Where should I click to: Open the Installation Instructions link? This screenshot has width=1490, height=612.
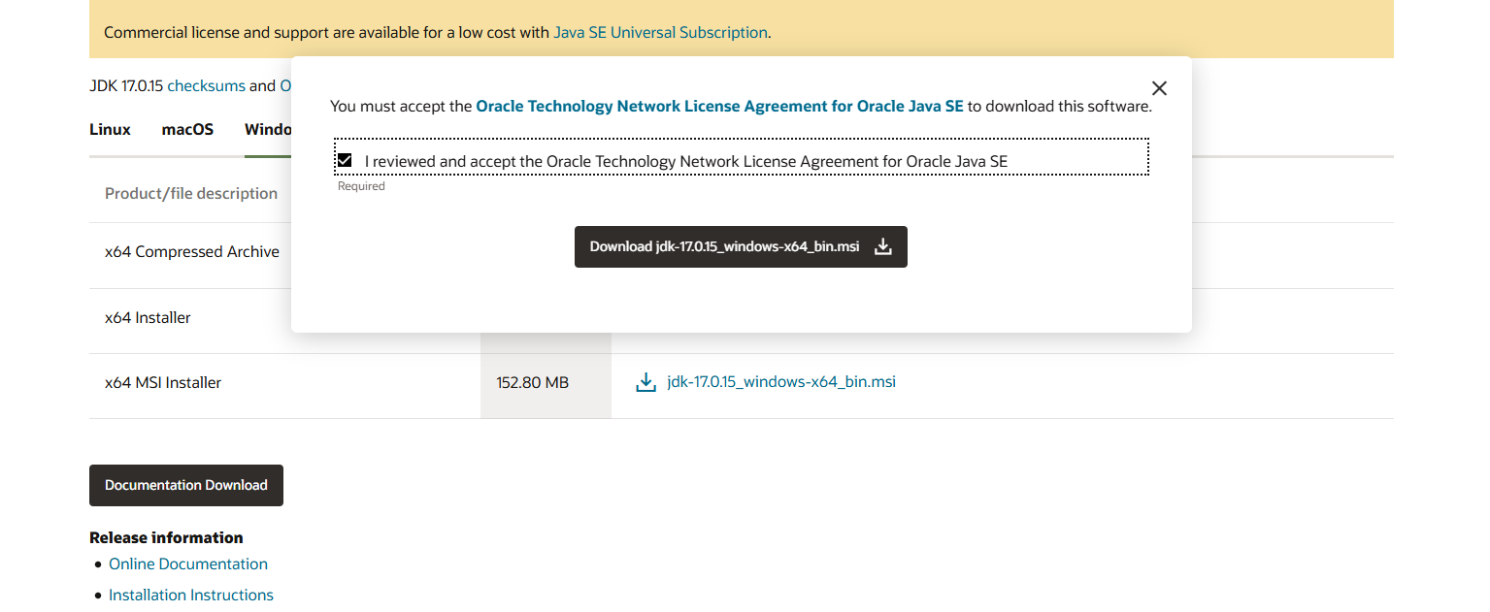point(191,595)
